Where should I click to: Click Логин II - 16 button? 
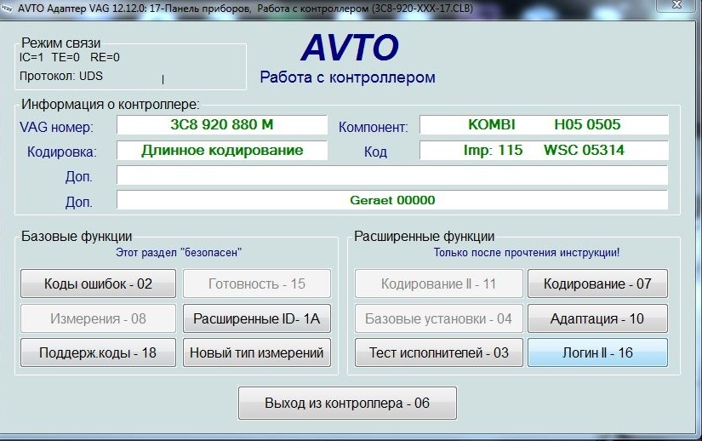[x=597, y=352]
